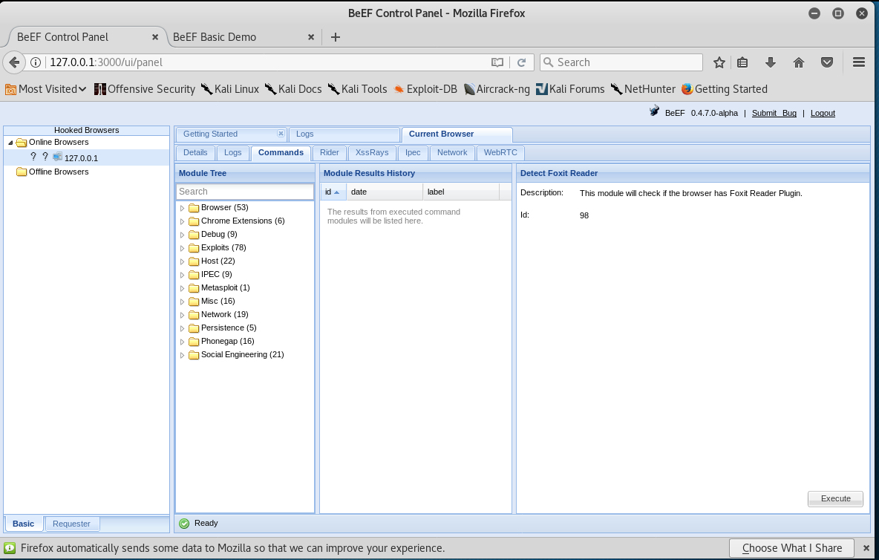Open the Pocket icon in toolbar
Viewport: 879px width, 560px height.
tap(827, 62)
